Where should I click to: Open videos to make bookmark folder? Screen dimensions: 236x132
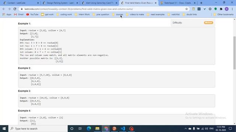pyautogui.click(x=135, y=15)
